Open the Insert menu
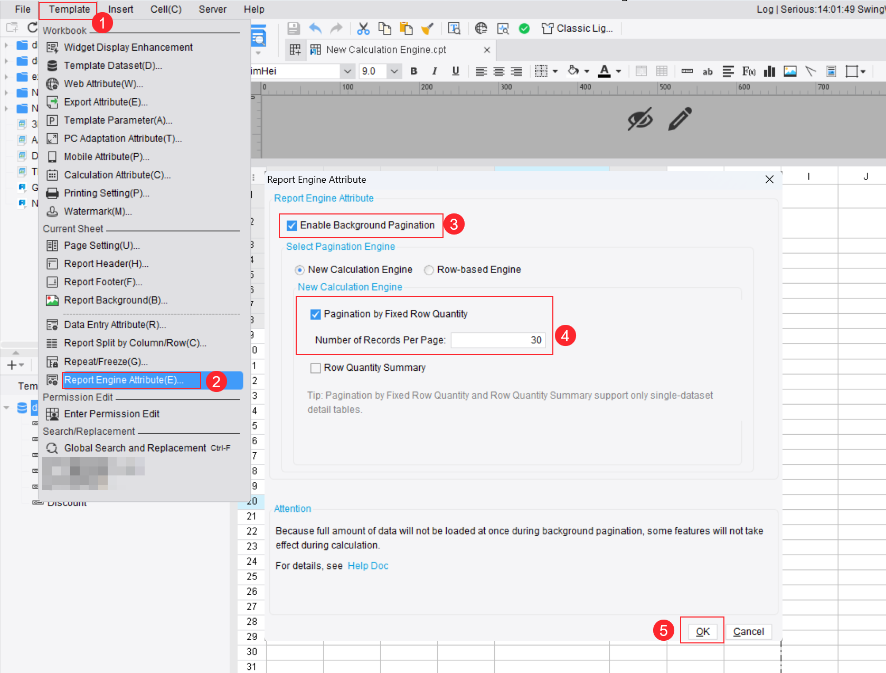The image size is (886, 673). [x=121, y=10]
